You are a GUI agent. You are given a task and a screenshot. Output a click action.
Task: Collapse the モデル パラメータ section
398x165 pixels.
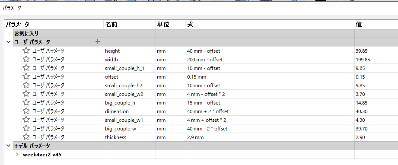tap(9, 146)
